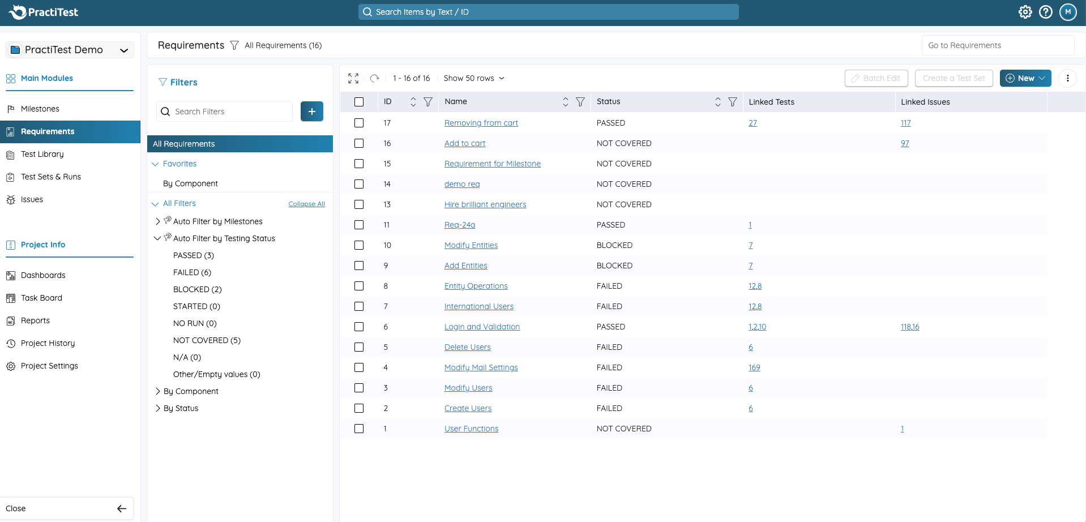Tick the checkbox for Removing from cart
This screenshot has height=522, width=1086.
point(359,123)
